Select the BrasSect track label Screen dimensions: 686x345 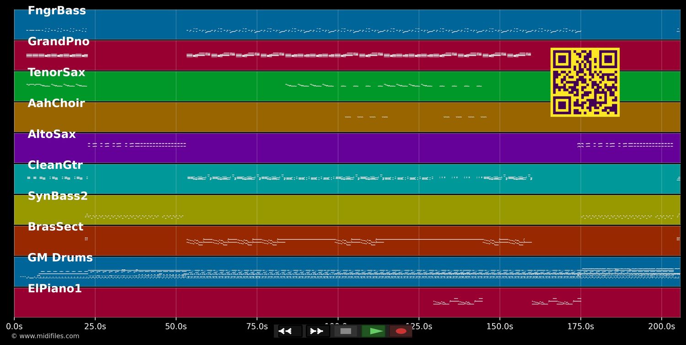[55, 227]
